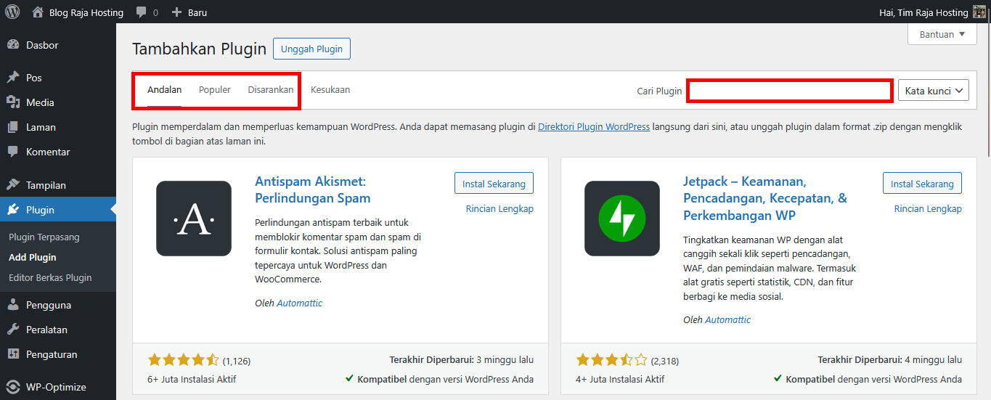Switch to the Andalan tab
Viewport: 991px width, 400px height.
click(164, 90)
